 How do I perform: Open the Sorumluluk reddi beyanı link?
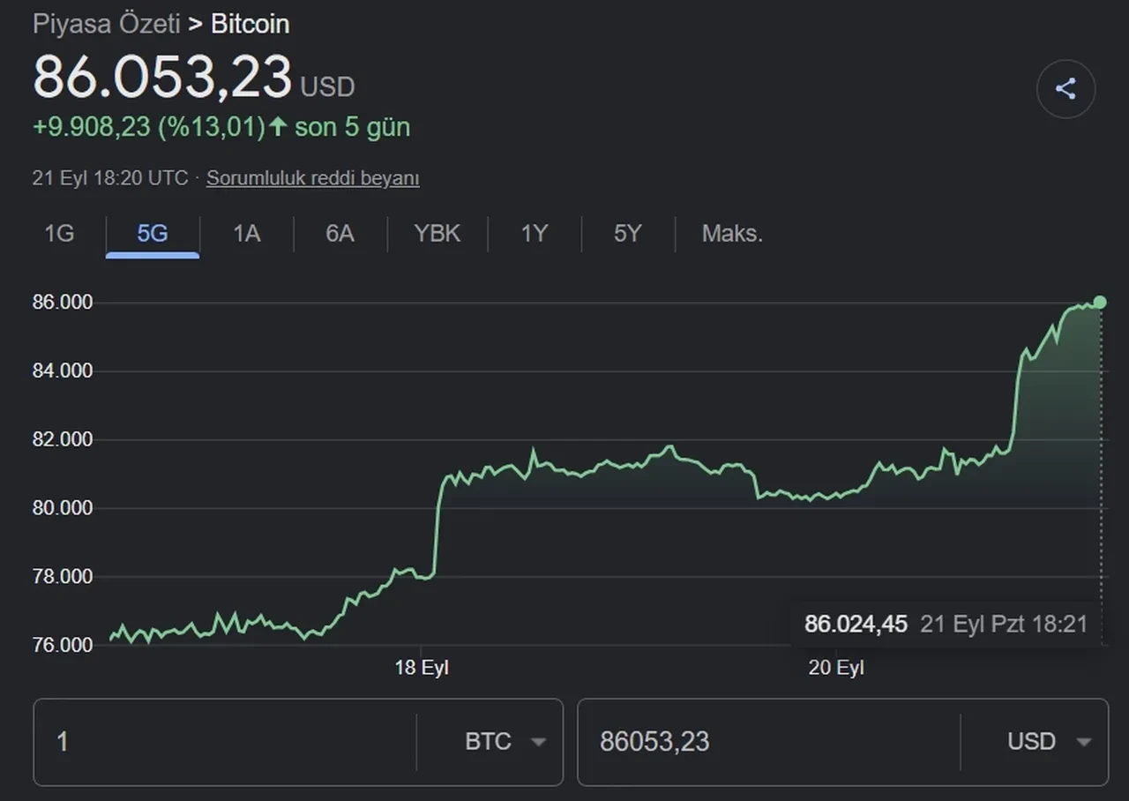point(312,178)
